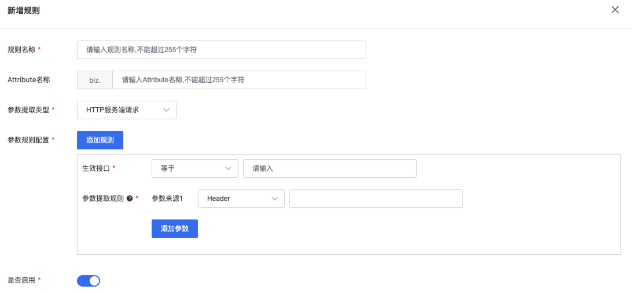Screen dimensions: 632x293
Task: Click into the Attribute名称 input field
Action: point(239,80)
